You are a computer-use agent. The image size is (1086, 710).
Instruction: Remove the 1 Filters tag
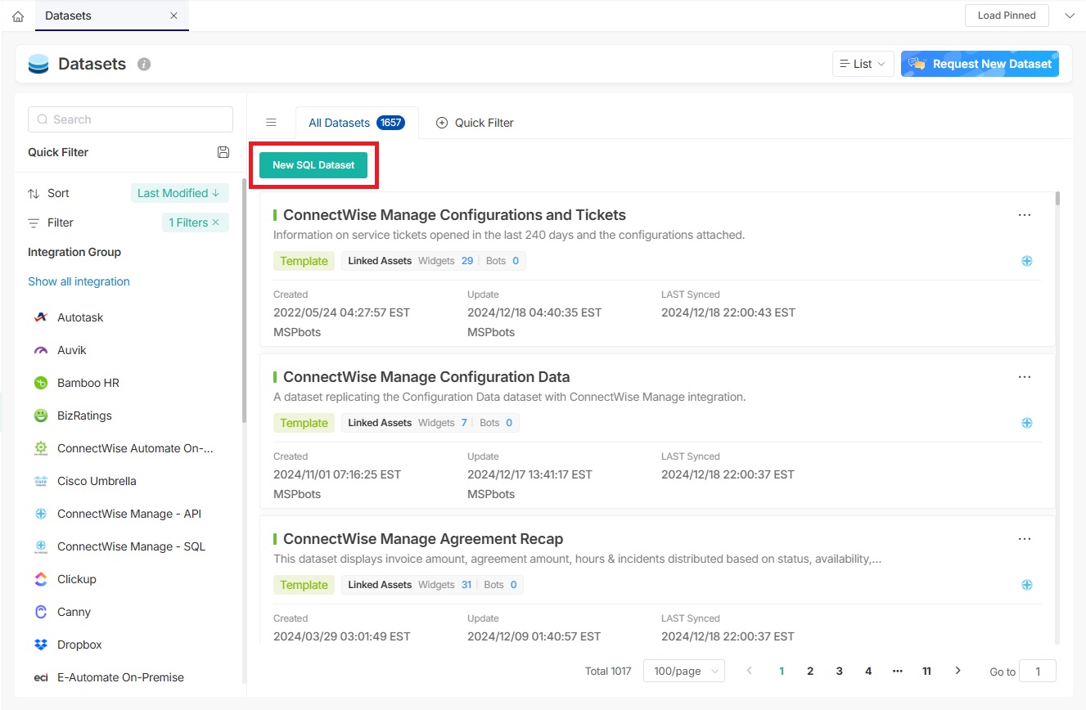216,222
